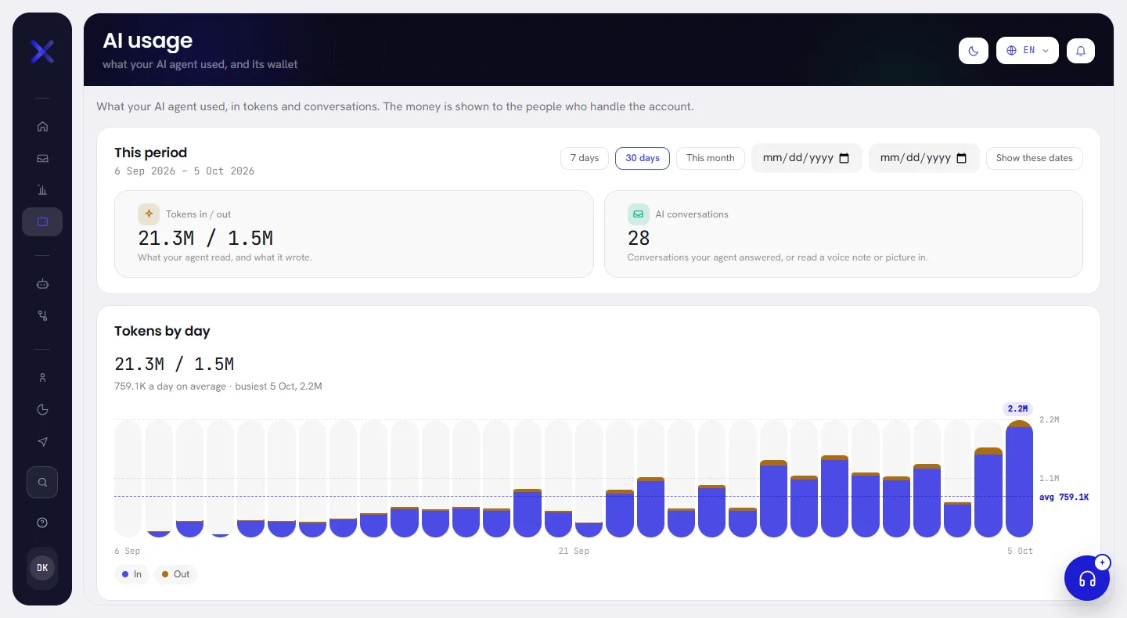Image resolution: width=1127 pixels, height=618 pixels.
Task: Click the "28" AI conversations value
Action: (639, 238)
